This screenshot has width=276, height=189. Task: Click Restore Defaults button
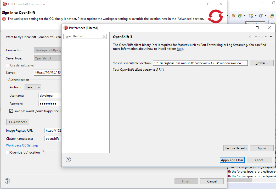pos(236,148)
